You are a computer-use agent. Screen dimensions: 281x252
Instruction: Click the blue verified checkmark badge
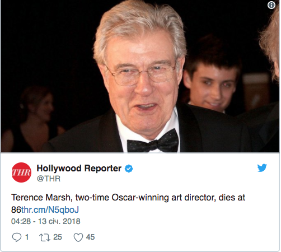(x=129, y=169)
